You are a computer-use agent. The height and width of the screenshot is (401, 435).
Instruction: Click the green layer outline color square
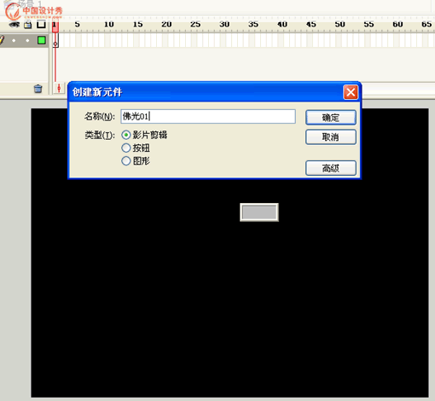click(x=42, y=40)
